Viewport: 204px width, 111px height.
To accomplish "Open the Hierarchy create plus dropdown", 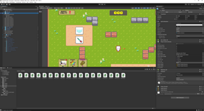I will [x=1, y=8].
